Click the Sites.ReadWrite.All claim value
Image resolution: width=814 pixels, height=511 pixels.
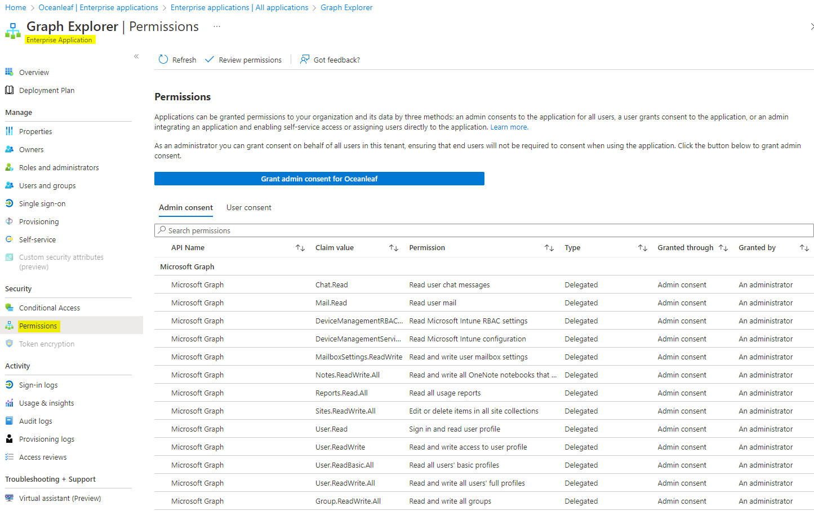(x=345, y=411)
